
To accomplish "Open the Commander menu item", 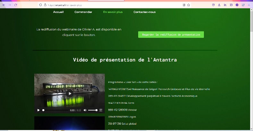I will pyautogui.click(x=83, y=12).
